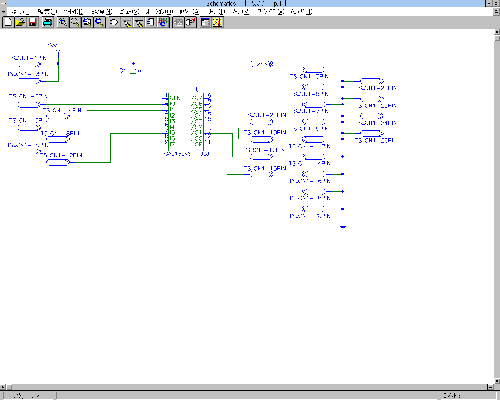500x400 pixels.
Task: Select the U1 GAL16LV8-10LJ chip symbol
Action: coord(186,122)
